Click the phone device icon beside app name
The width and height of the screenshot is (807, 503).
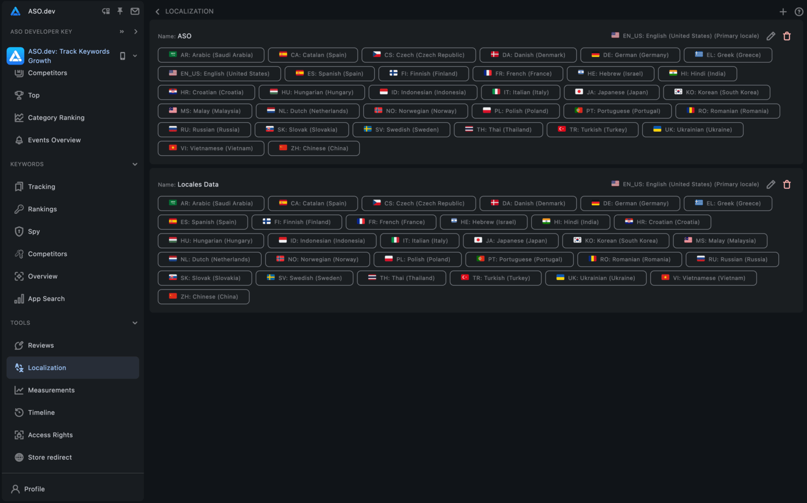(x=123, y=56)
